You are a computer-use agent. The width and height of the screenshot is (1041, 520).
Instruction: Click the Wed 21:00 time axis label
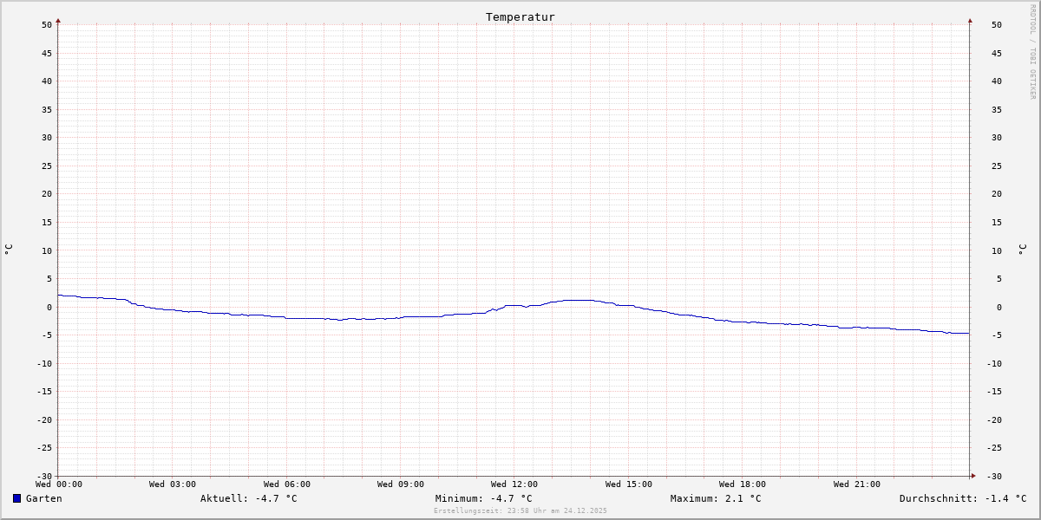(857, 484)
